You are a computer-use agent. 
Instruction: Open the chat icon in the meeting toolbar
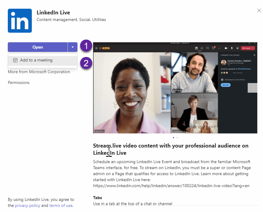(x=207, y=48)
